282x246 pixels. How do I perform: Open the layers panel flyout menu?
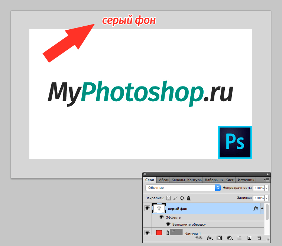click(x=266, y=180)
